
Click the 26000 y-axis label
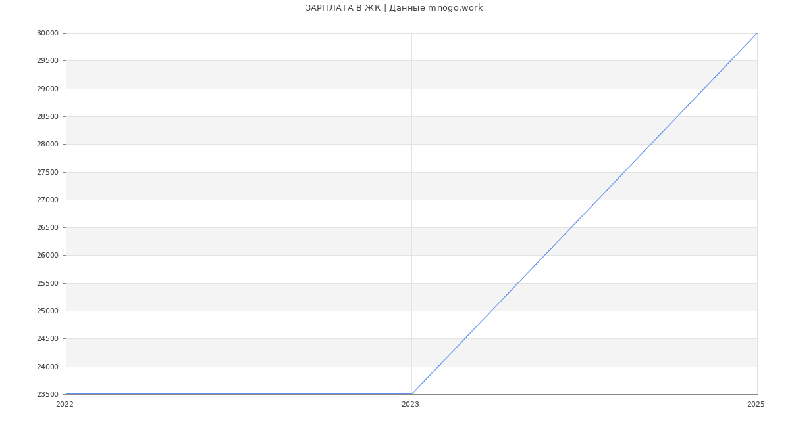click(x=48, y=256)
